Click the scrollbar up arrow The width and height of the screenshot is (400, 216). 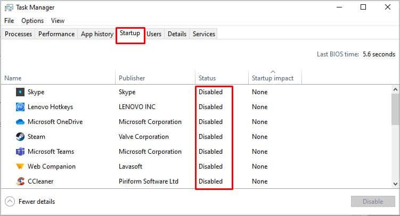[395, 89]
